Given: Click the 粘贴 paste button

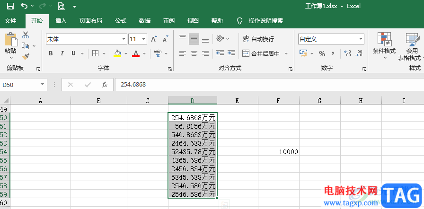Looking at the screenshot, I should pyautogui.click(x=11, y=43).
